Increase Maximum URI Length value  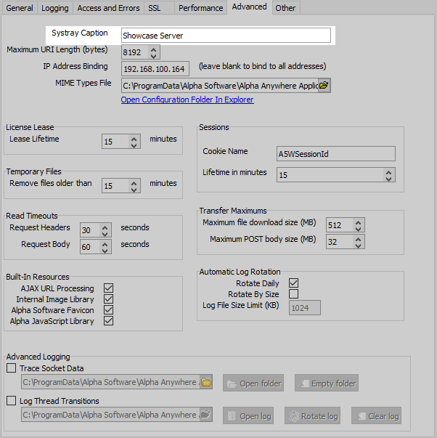click(x=153, y=49)
